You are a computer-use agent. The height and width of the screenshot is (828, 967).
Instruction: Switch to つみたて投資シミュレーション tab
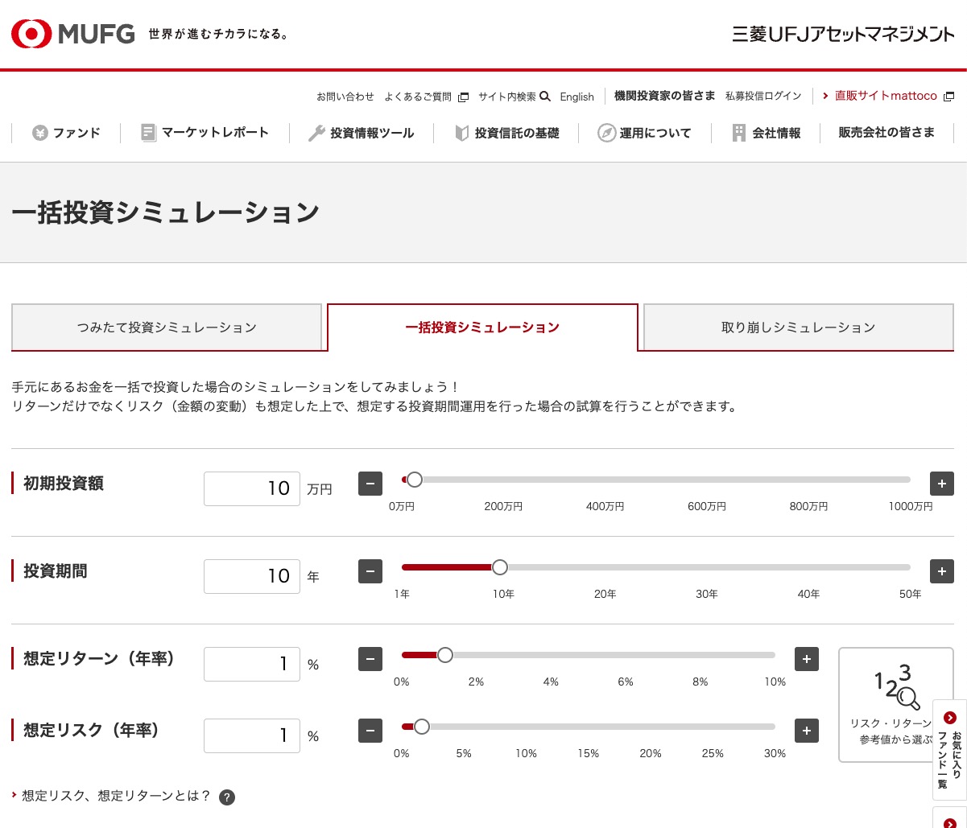(167, 327)
